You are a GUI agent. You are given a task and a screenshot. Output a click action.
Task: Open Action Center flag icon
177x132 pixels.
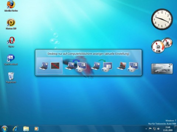click(150, 129)
